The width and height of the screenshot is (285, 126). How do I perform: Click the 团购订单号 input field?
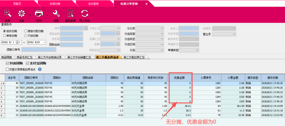click(x=39, y=50)
